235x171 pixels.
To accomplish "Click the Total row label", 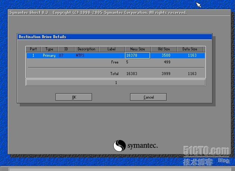I will [115, 74].
